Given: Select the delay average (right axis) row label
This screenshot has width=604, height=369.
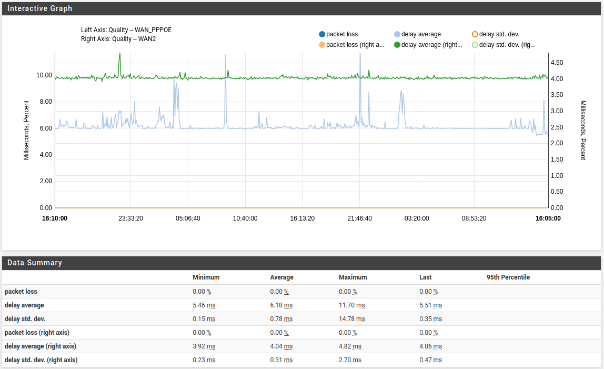Looking at the screenshot, I should coord(41,346).
